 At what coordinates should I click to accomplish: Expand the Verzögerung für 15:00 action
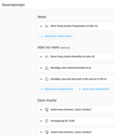click(41, 121)
